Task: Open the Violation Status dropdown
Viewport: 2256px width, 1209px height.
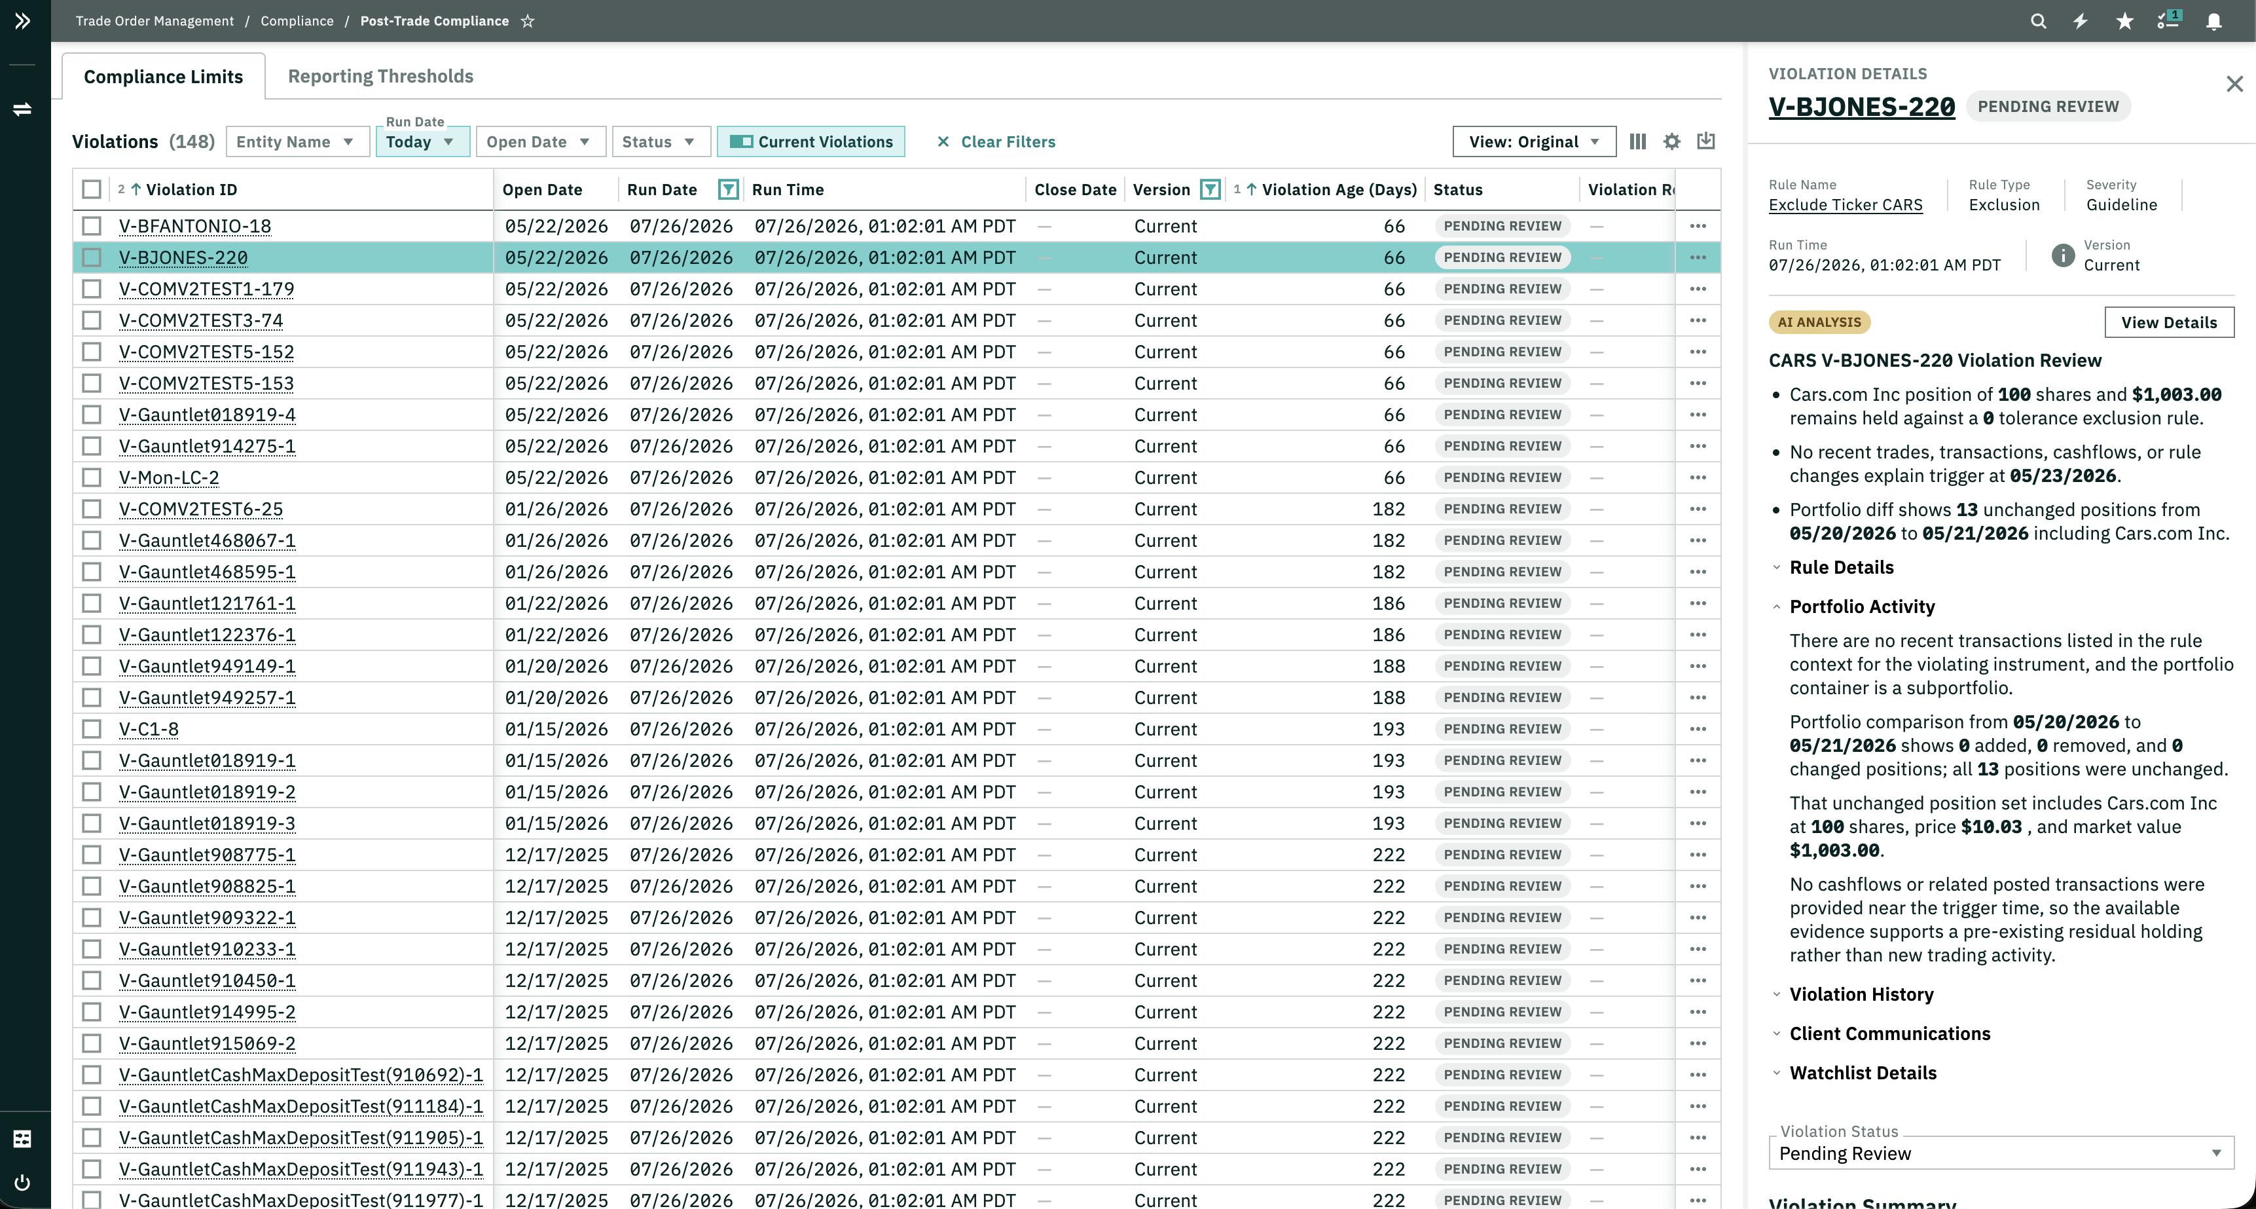Action: (2000, 1154)
